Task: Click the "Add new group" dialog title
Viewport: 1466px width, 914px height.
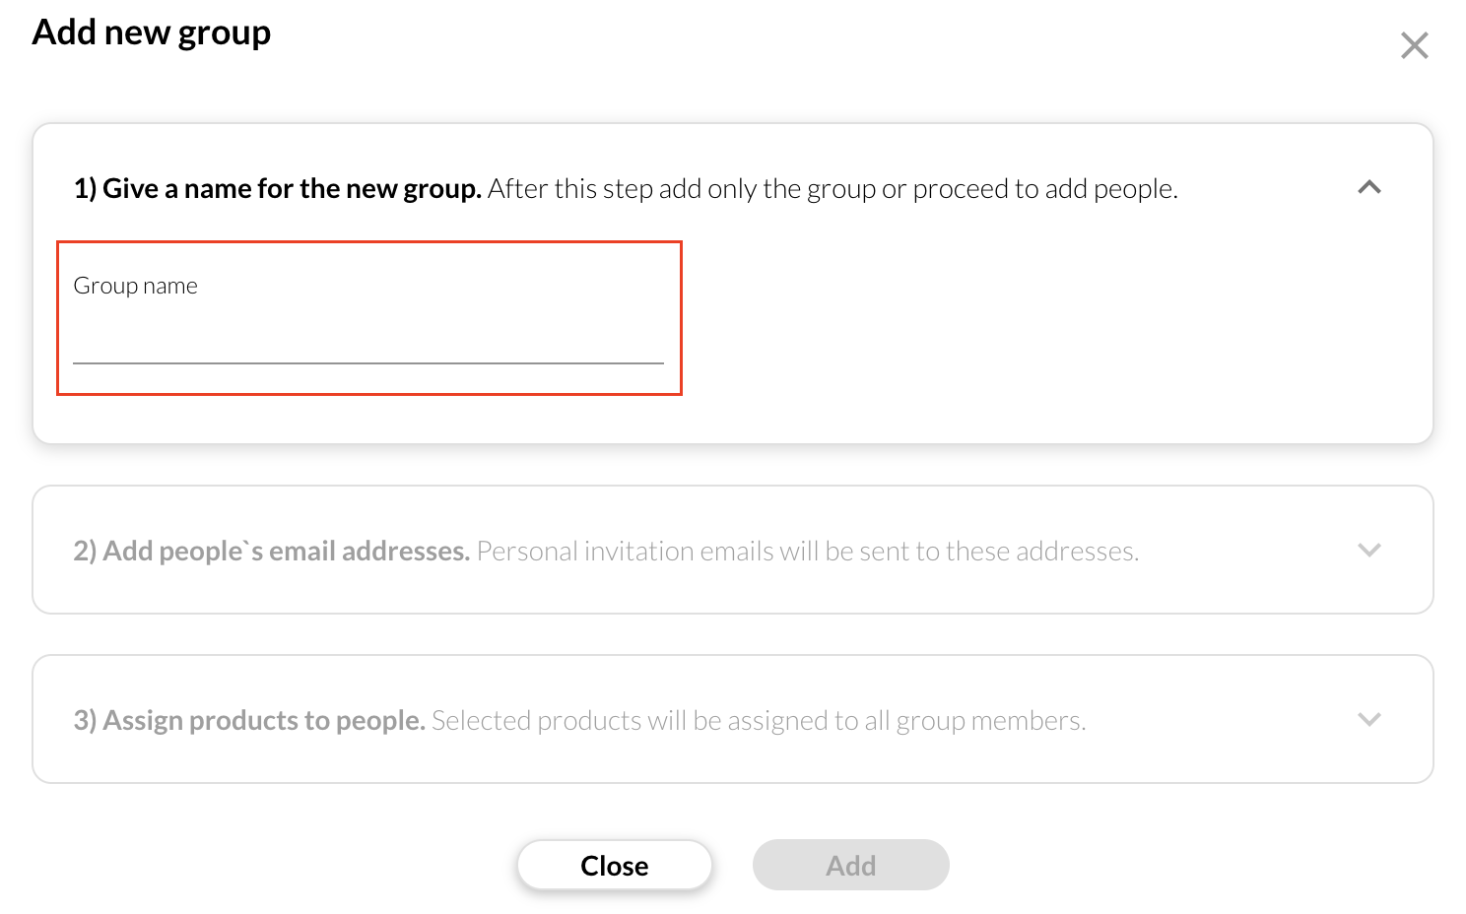Action: point(151,33)
